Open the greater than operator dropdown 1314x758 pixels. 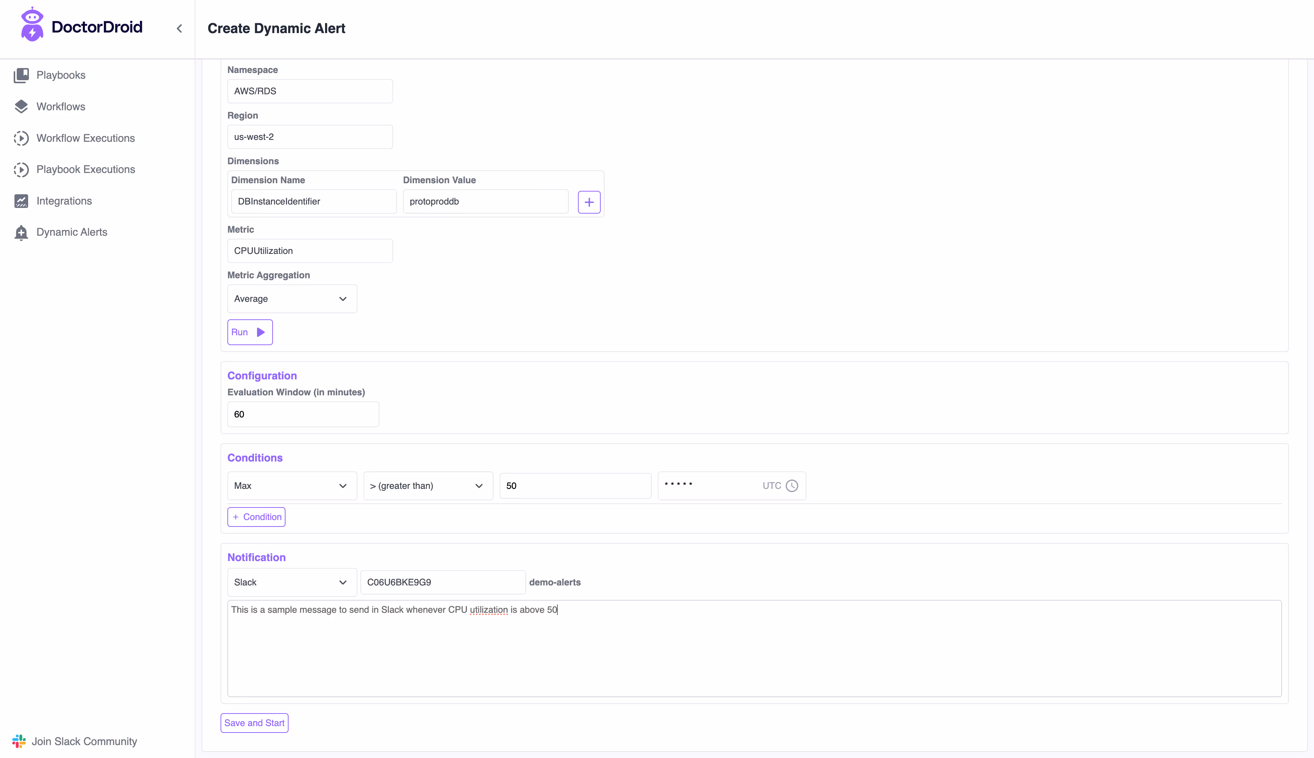click(428, 486)
